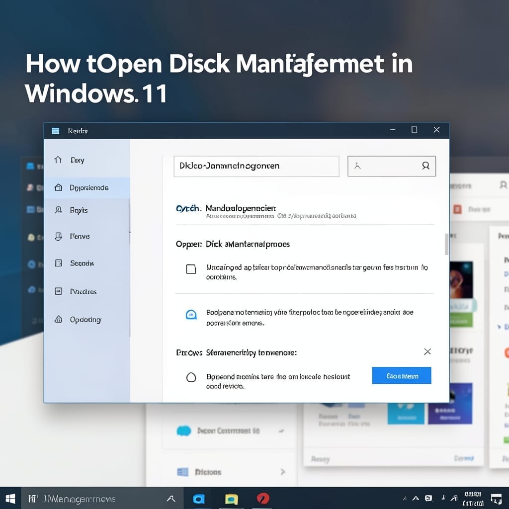Click the document icon beside Seoadw
This screenshot has height=509, width=509.
[x=59, y=262]
